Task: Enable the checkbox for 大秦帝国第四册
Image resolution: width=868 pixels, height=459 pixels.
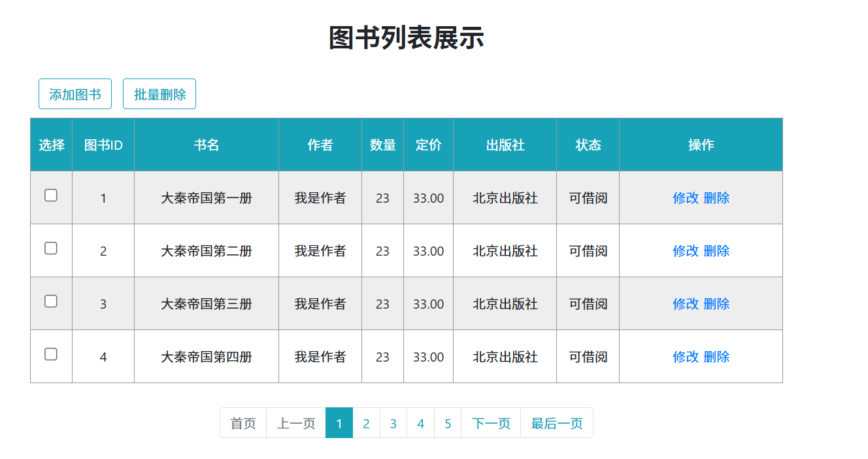Action: (x=51, y=354)
